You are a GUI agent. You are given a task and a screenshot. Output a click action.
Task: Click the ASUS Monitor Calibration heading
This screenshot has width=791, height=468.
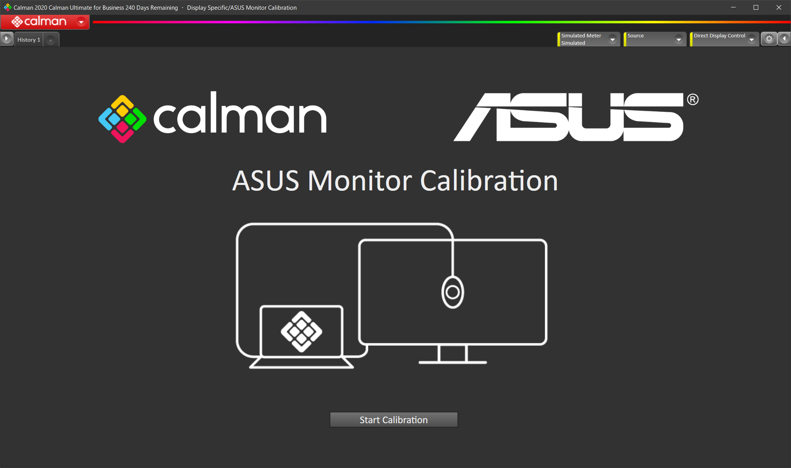click(395, 181)
